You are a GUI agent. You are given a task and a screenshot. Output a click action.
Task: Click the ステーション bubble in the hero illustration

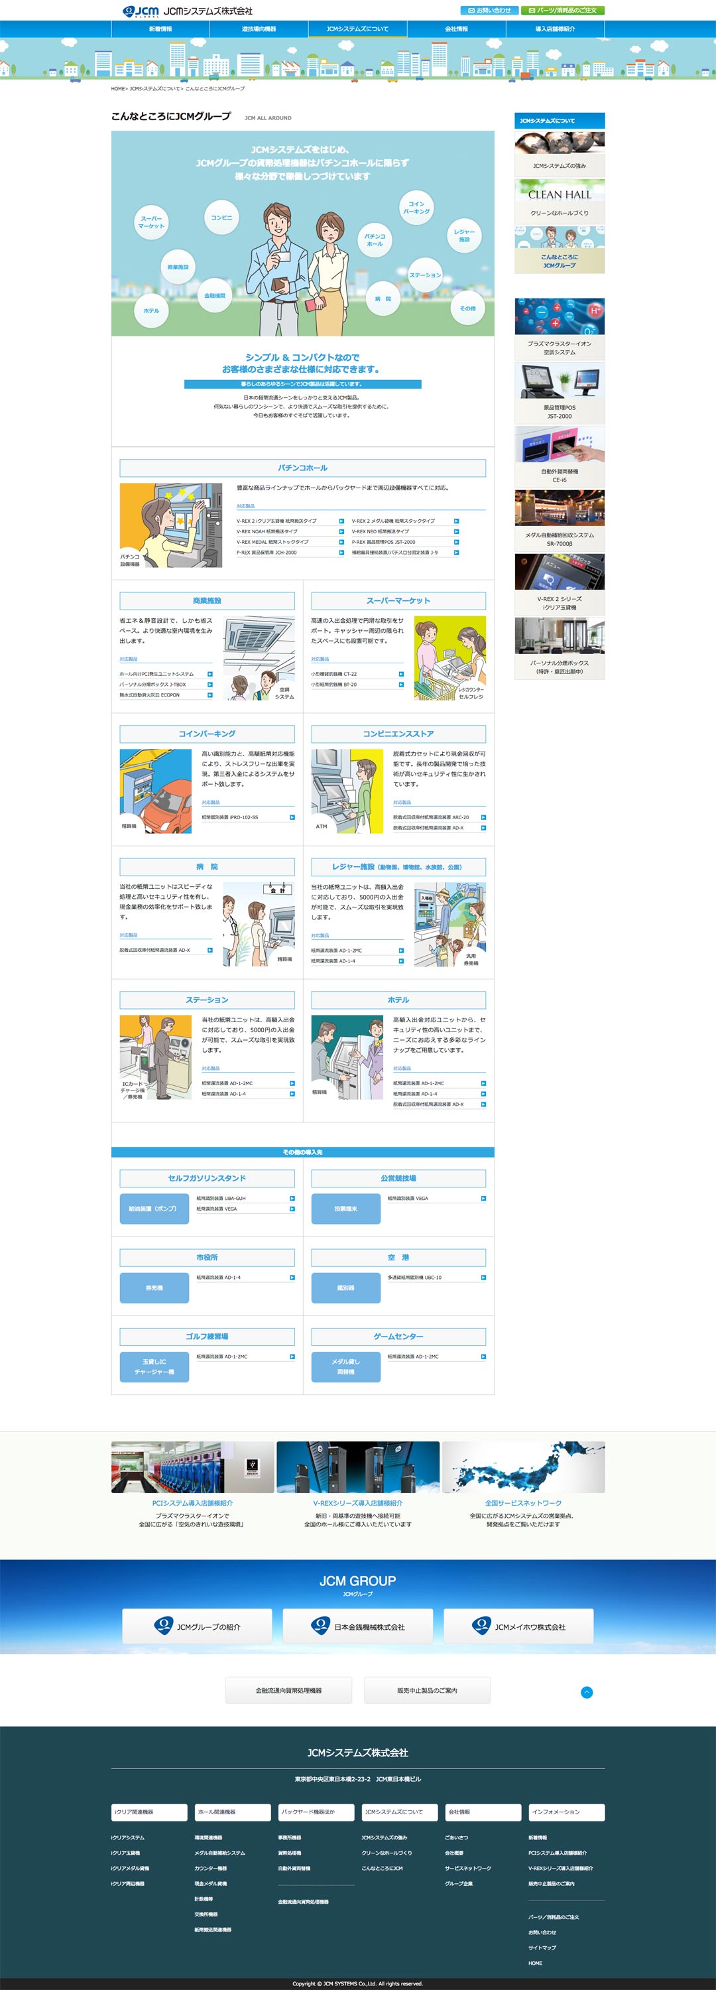tap(425, 275)
